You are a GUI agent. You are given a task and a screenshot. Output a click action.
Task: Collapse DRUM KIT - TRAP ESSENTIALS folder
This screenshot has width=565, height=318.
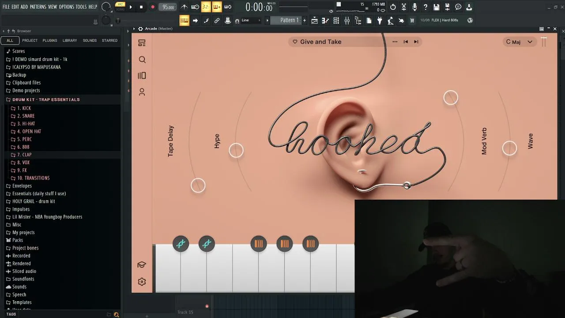click(46, 99)
